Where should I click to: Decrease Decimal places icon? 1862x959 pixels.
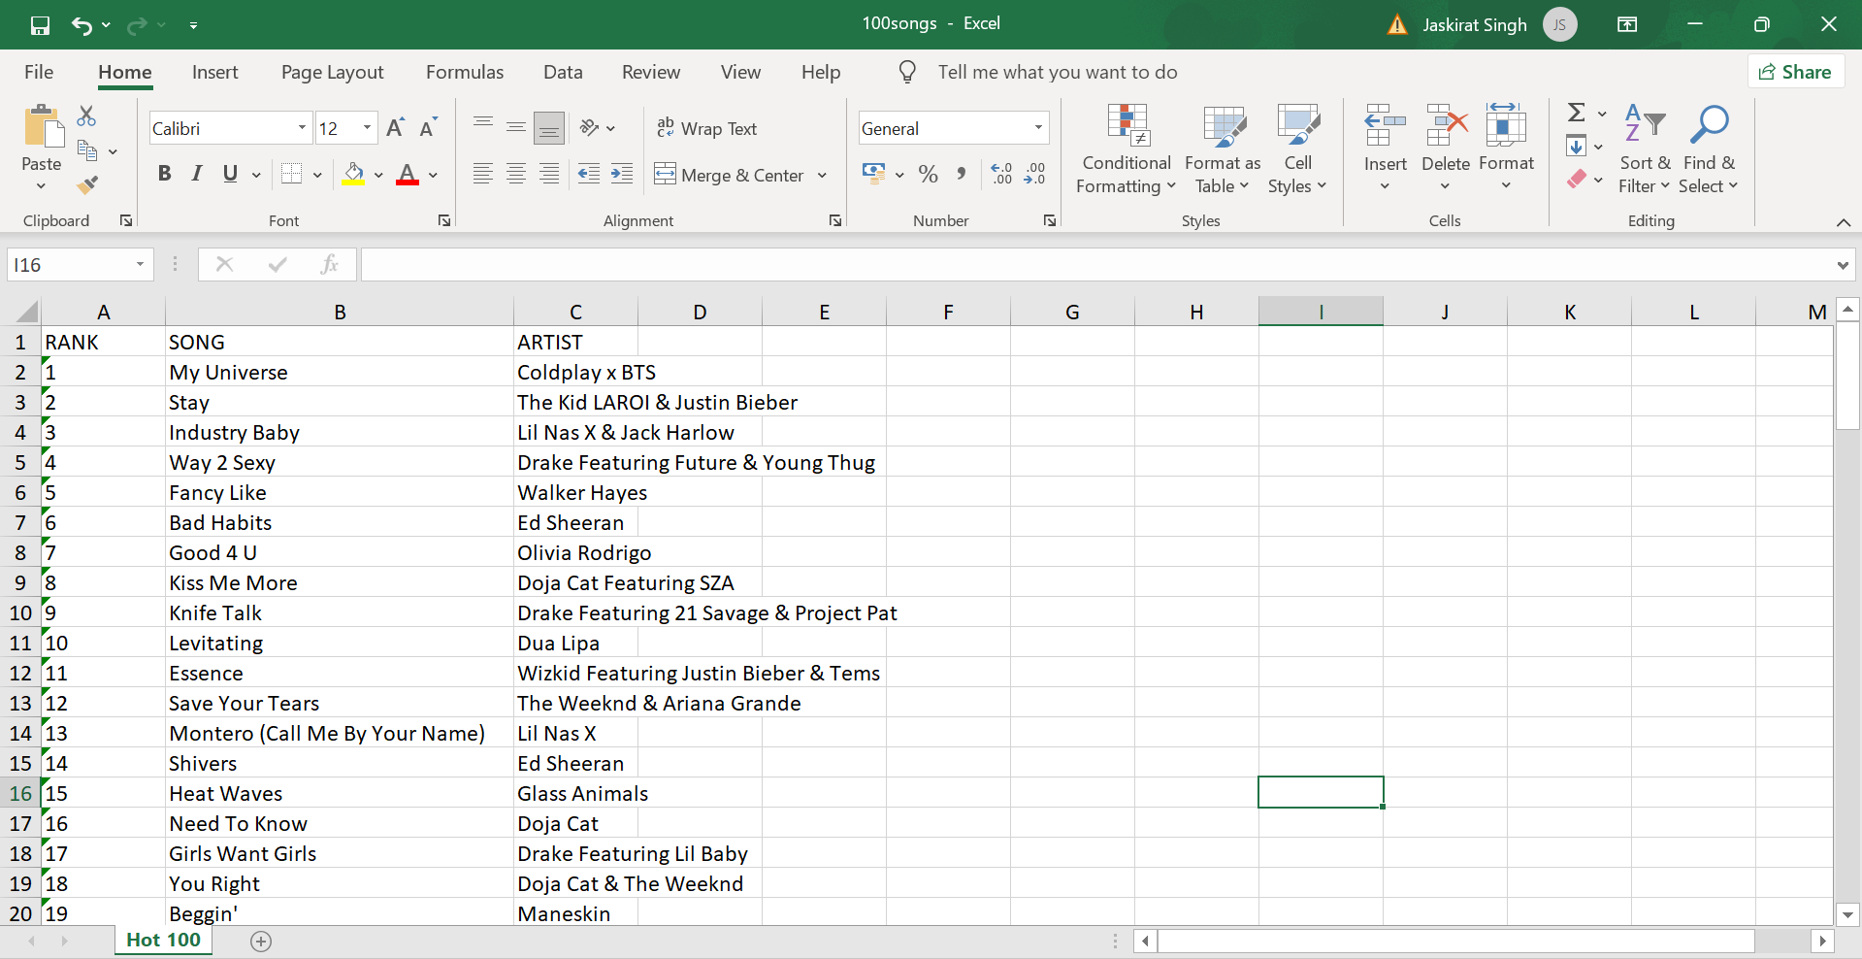[x=1035, y=174]
